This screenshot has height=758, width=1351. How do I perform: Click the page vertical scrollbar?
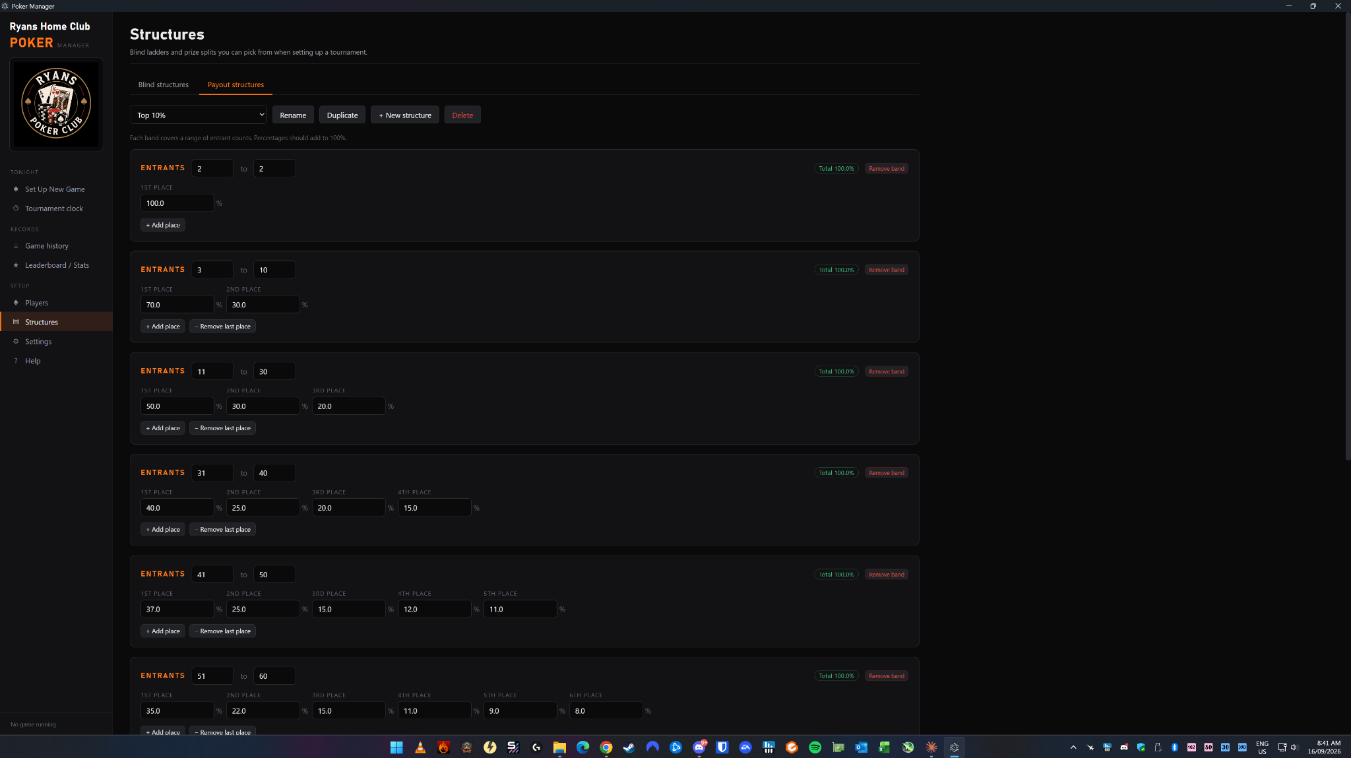pos(1348,237)
